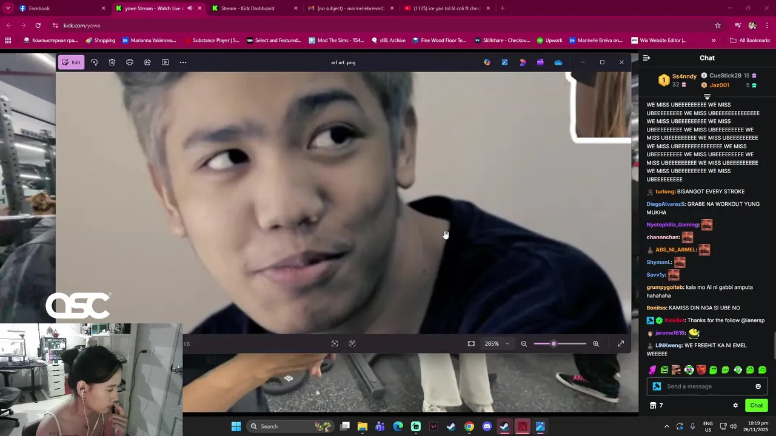
Task: Click the second scan icon in Photos bottom bar
Action: tap(352, 344)
